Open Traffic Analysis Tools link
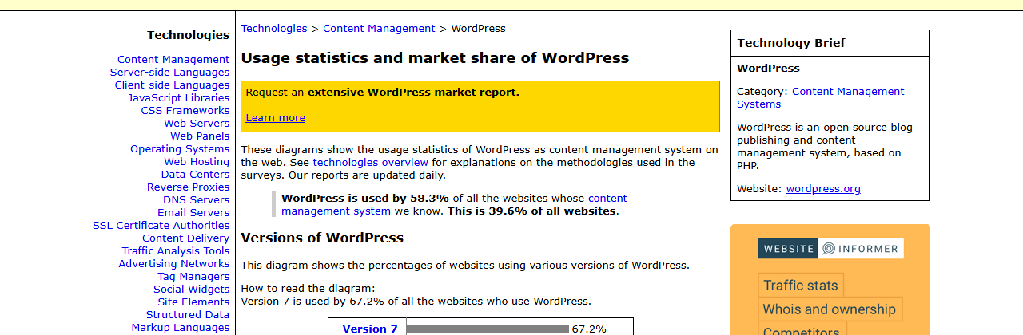Screen dimensions: 1023x335 pos(176,250)
